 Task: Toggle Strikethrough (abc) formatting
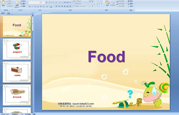38,6
